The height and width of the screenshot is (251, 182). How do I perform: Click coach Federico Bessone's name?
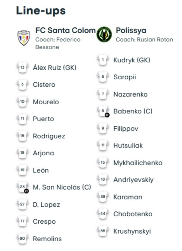[x=58, y=43]
